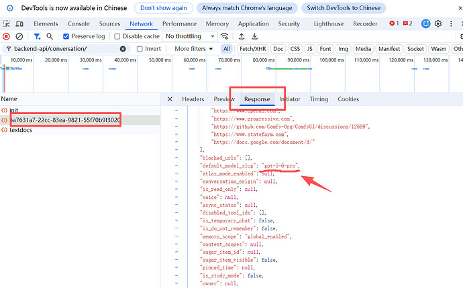The image size is (463, 288).
Task: Open the DevTools three-dot menu
Action: coord(451,23)
